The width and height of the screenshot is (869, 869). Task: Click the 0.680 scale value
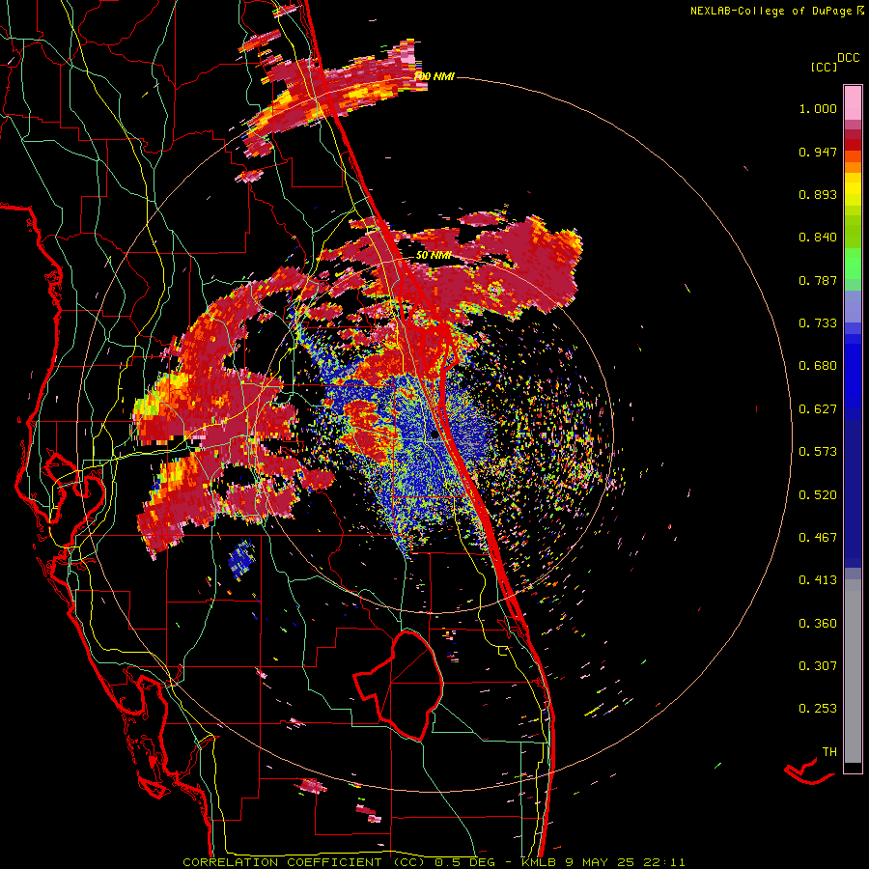pos(818,366)
